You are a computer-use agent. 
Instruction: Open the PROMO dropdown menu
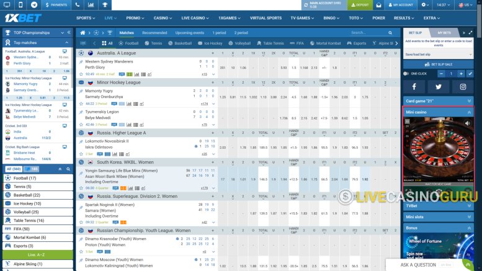click(x=135, y=18)
